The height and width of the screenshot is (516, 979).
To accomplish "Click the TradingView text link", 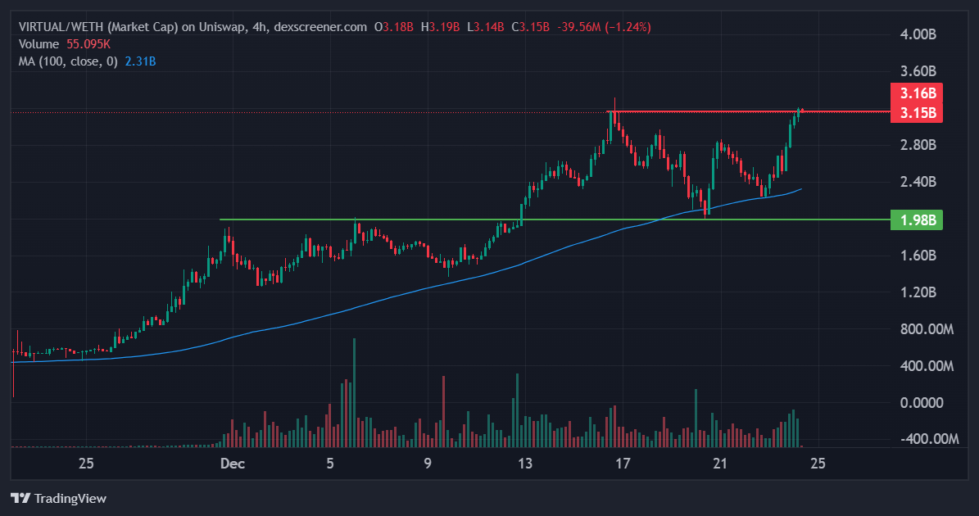I will click(x=70, y=498).
